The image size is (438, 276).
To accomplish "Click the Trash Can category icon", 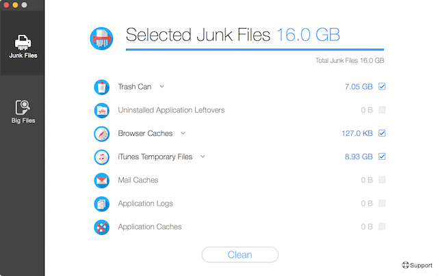I will tap(102, 87).
